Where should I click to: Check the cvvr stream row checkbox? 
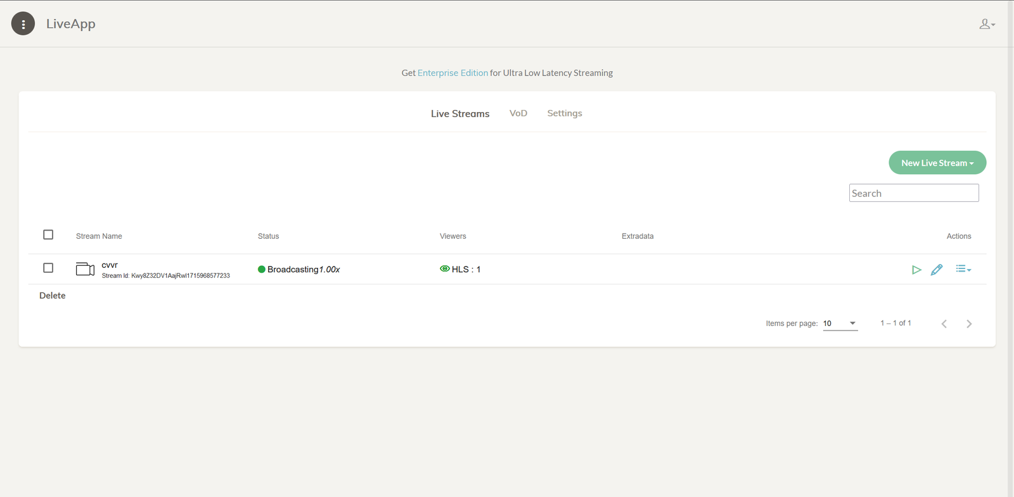click(48, 268)
